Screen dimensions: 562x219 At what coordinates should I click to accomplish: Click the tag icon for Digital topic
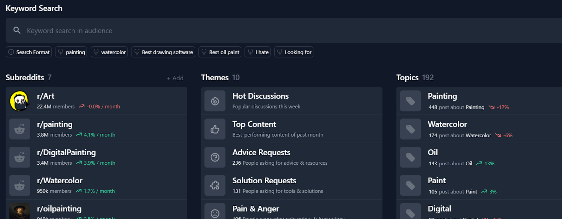(x=410, y=211)
